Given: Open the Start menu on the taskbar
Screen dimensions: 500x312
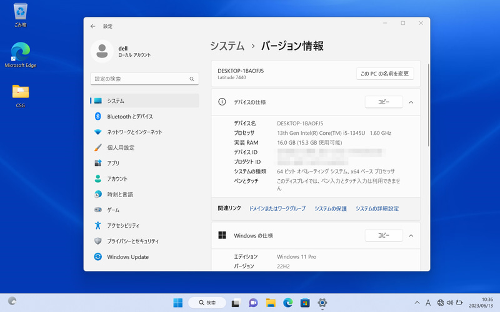Looking at the screenshot, I should tap(177, 303).
